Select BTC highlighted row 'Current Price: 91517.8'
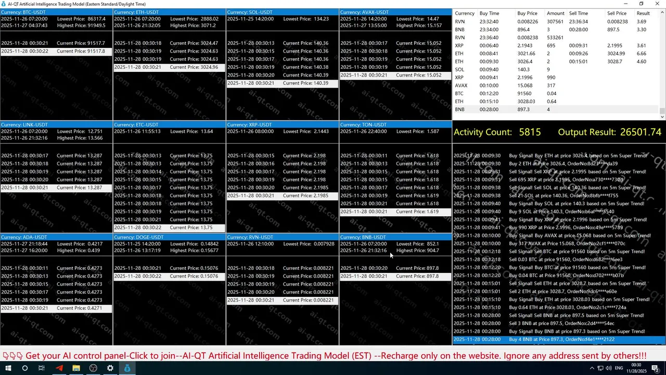This screenshot has width=666, height=375. coord(56,51)
